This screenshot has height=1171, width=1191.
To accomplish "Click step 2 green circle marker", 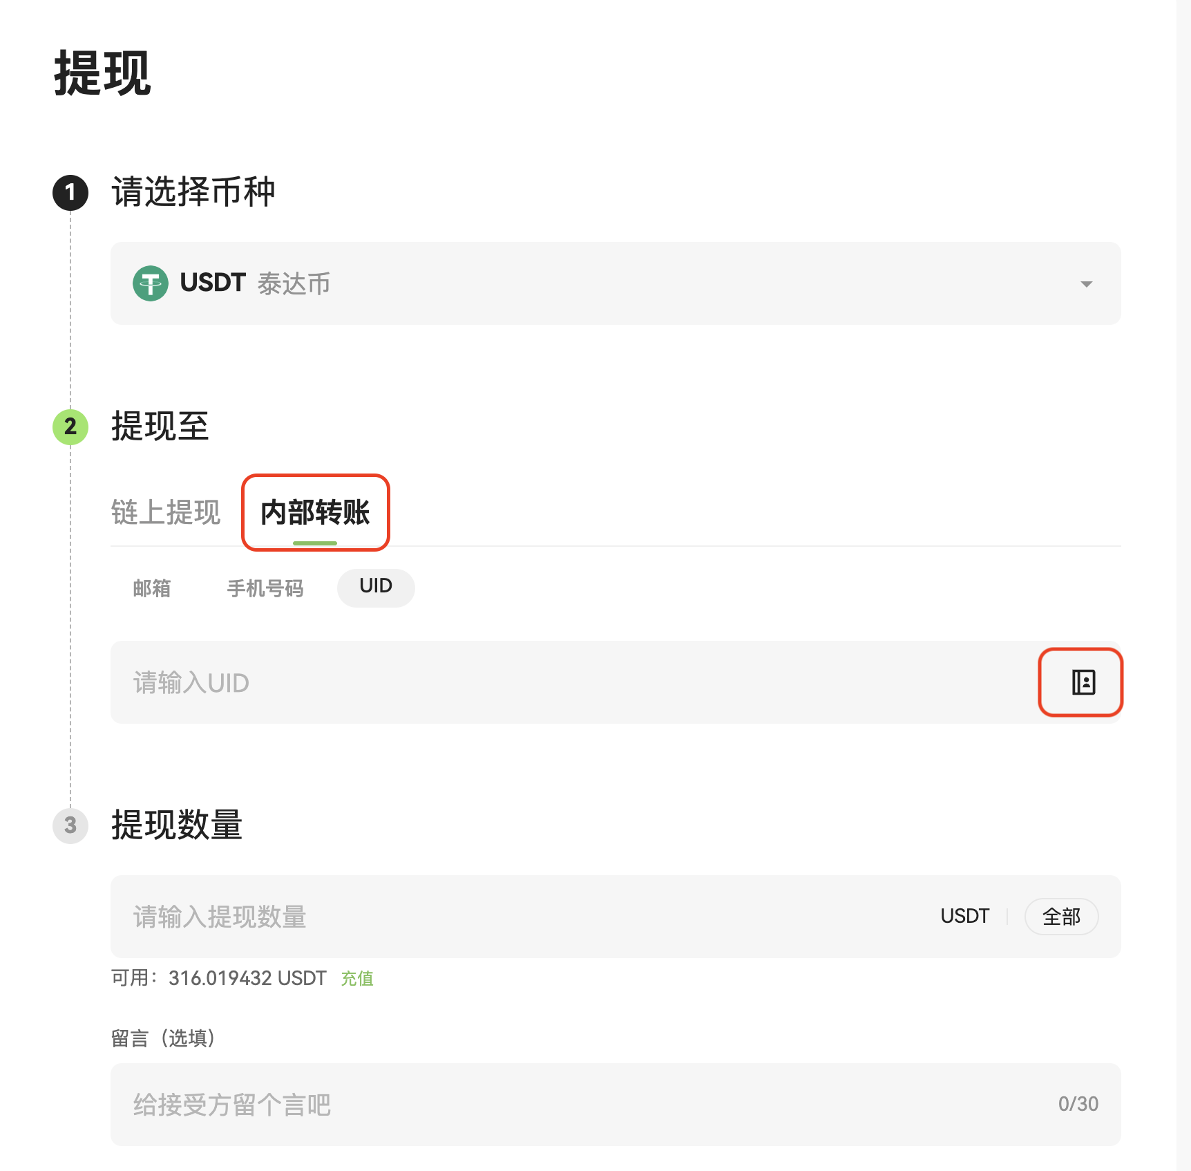I will pos(70,427).
